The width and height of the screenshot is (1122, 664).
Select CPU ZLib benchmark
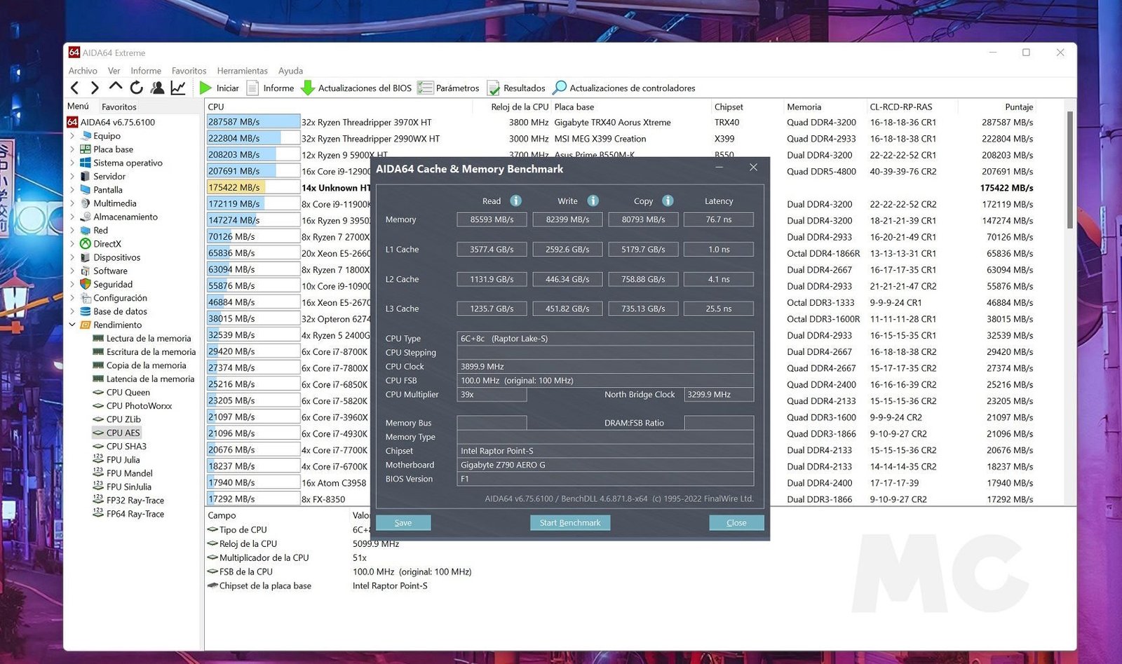coord(123,419)
